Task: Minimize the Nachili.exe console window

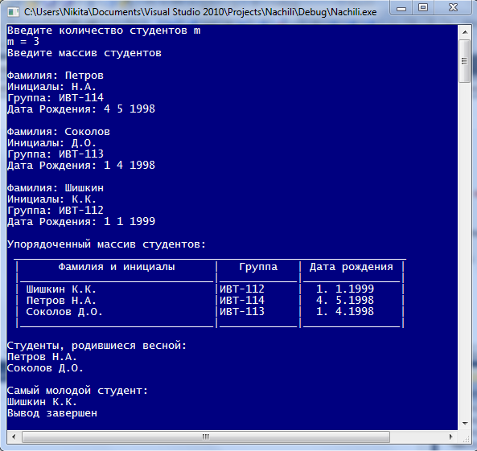Action: (x=401, y=8)
